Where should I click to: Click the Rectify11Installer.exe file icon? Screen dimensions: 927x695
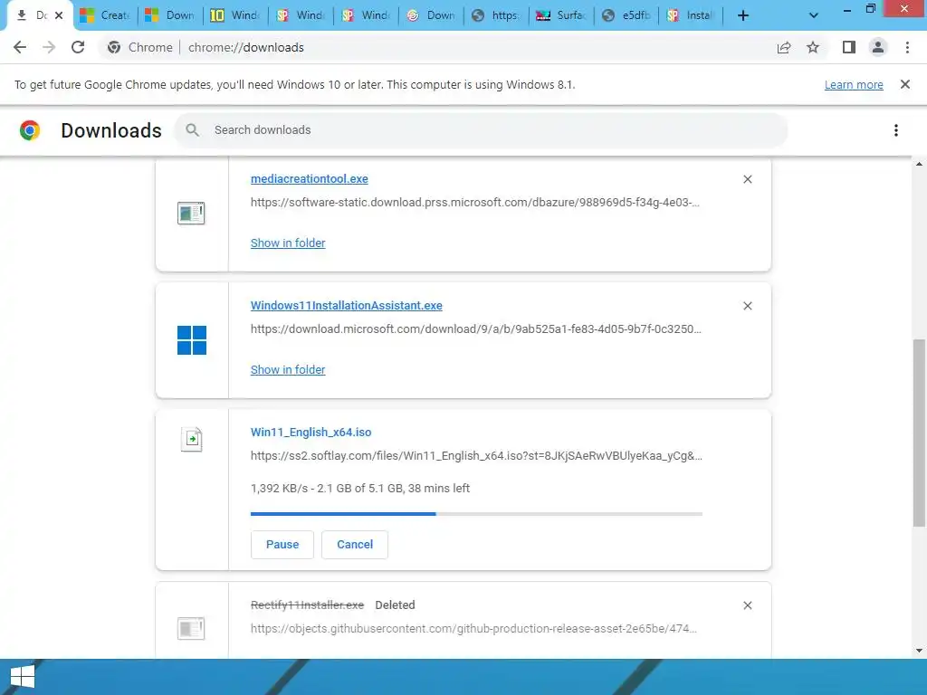click(191, 628)
